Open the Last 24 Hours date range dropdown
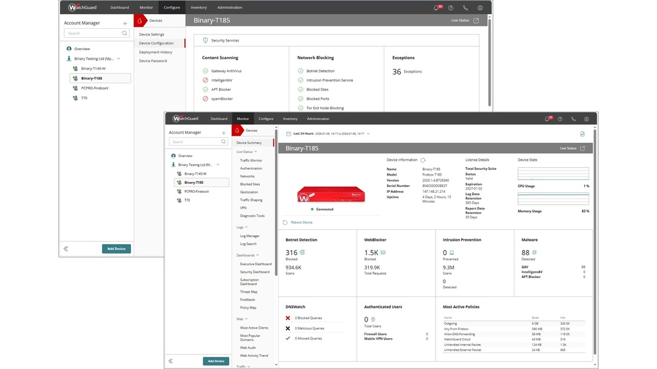 [368, 134]
